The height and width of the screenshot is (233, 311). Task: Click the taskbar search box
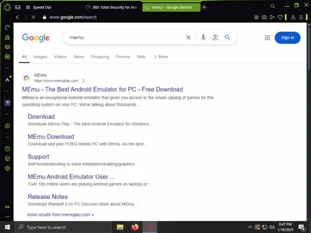[63, 227]
